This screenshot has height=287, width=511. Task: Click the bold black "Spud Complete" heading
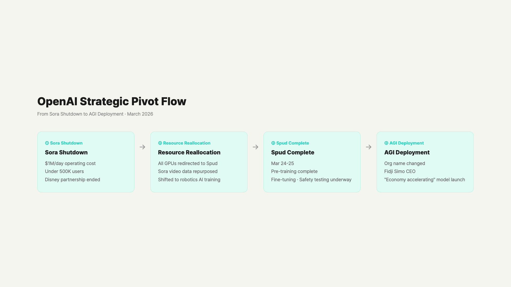pos(292,153)
